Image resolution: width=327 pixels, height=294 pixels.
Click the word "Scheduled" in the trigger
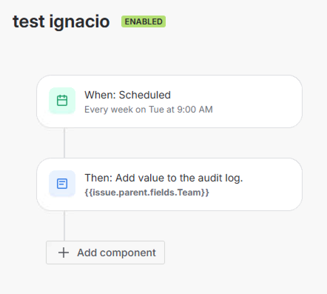pyautogui.click(x=145, y=95)
